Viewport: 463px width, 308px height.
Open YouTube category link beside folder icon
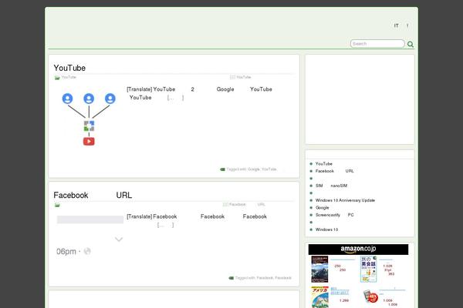tap(69, 77)
